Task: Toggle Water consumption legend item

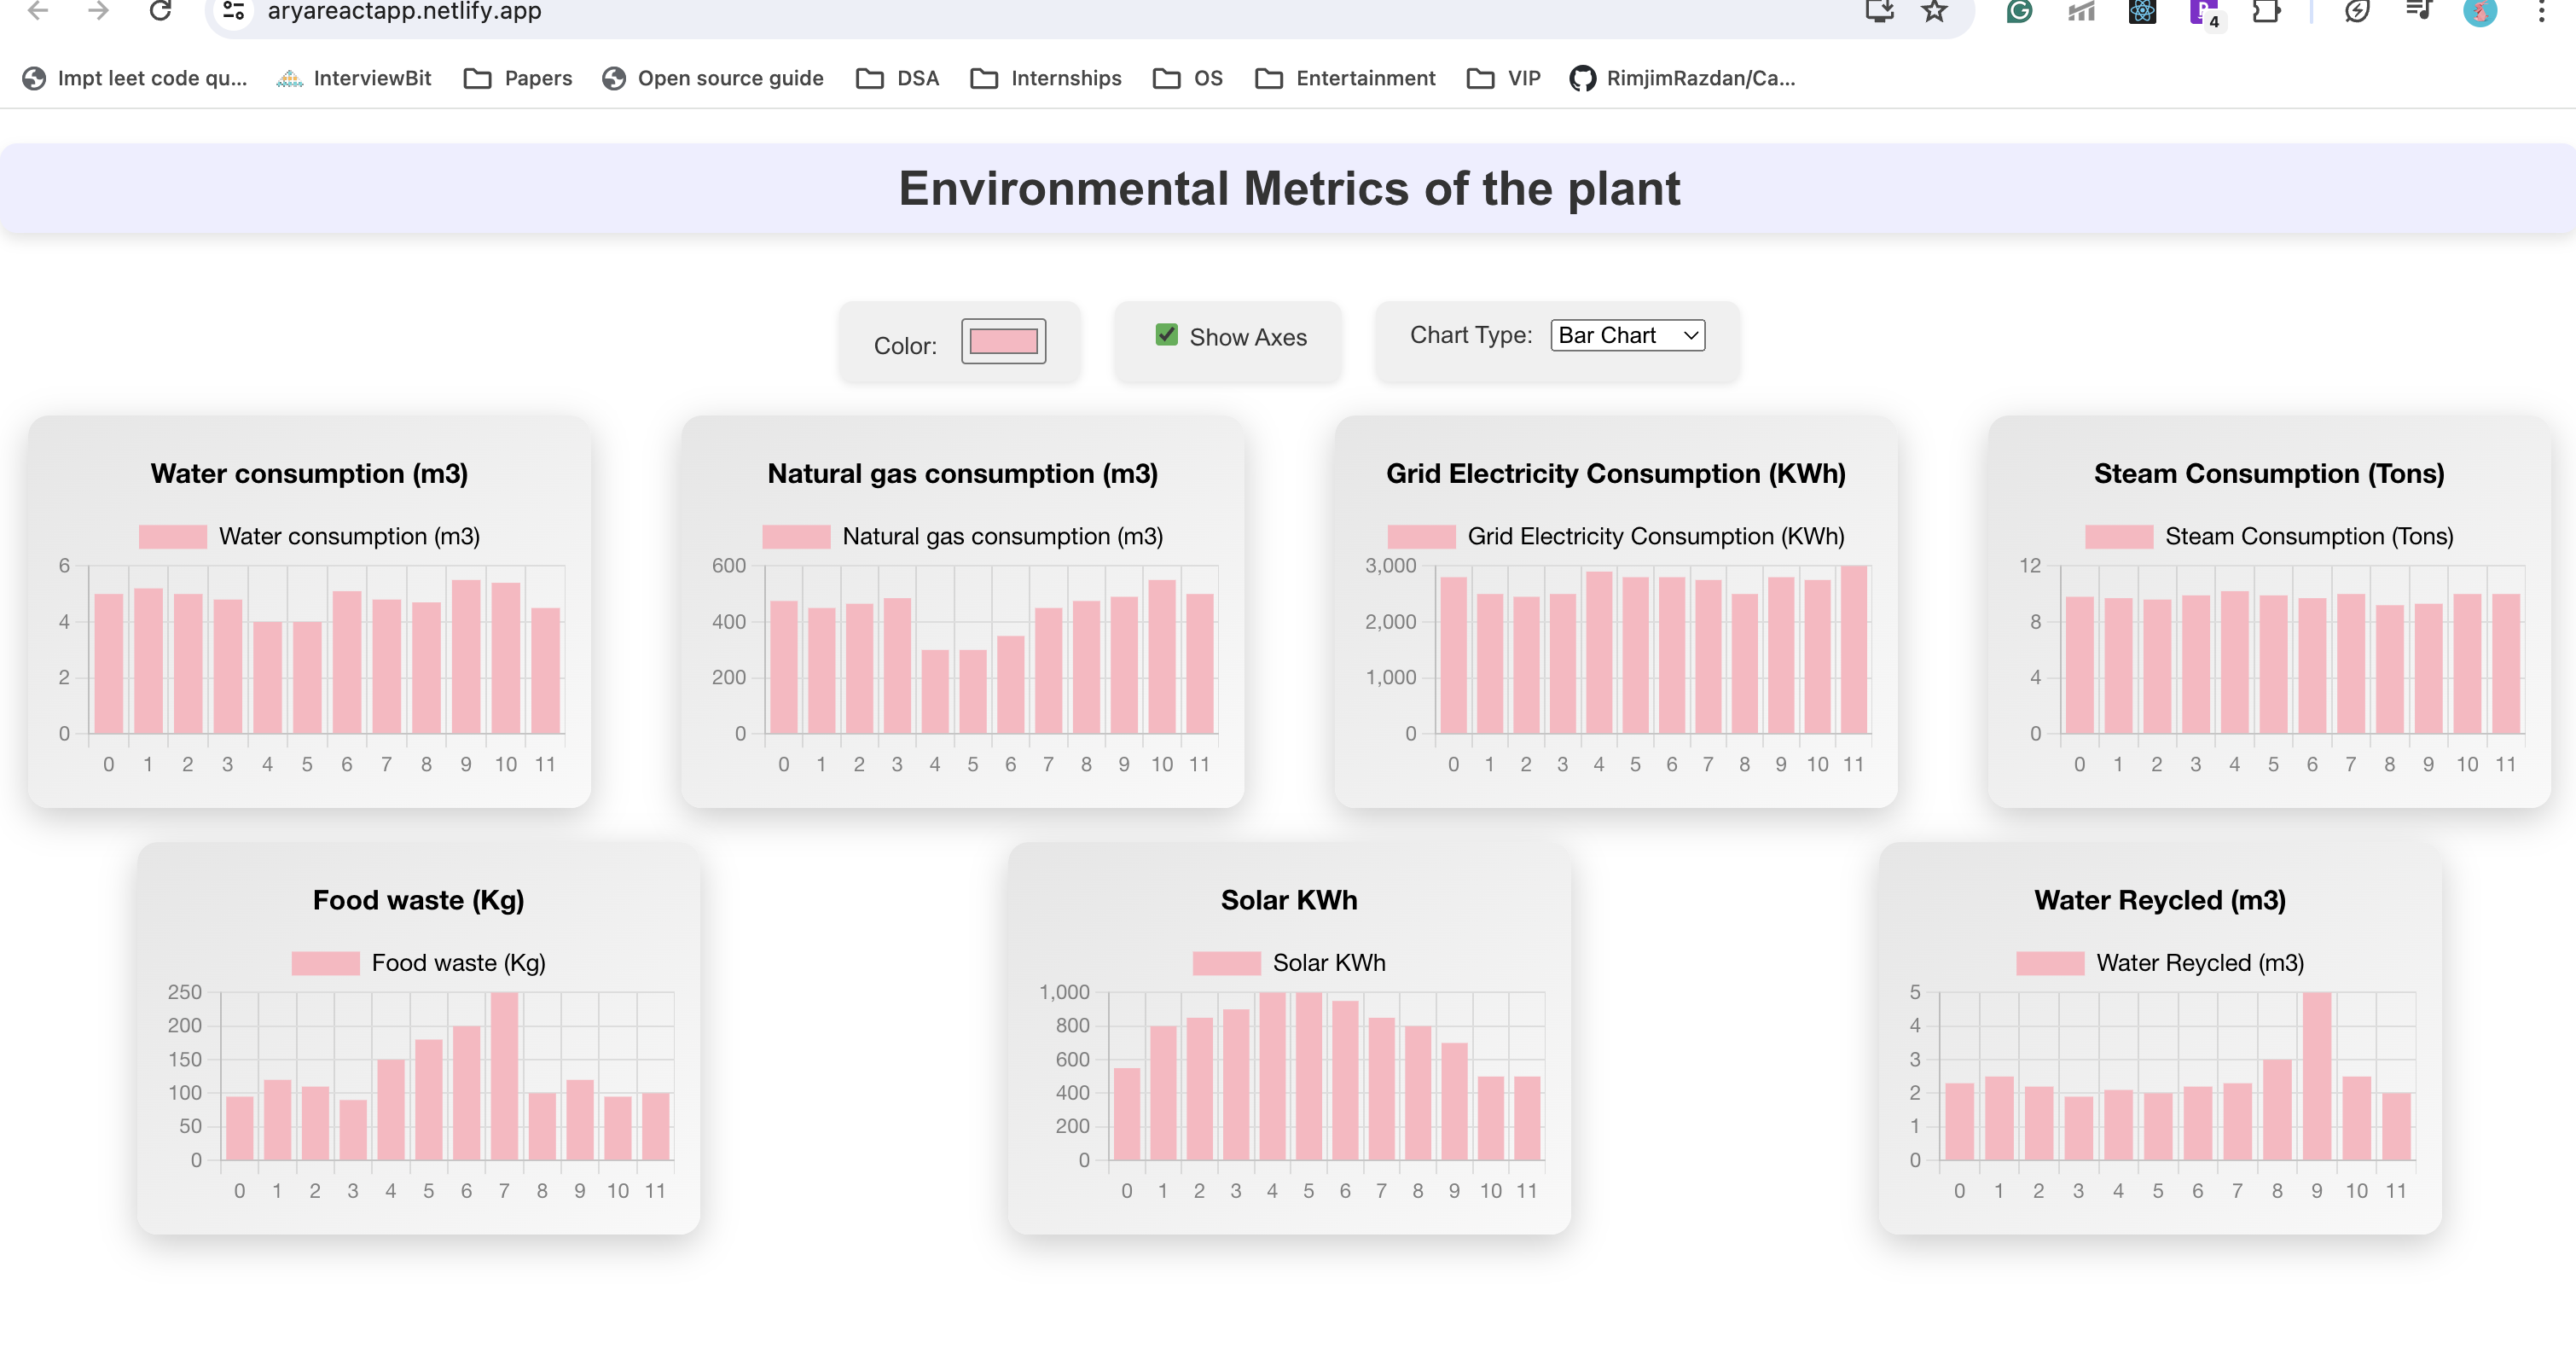Action: [x=309, y=536]
